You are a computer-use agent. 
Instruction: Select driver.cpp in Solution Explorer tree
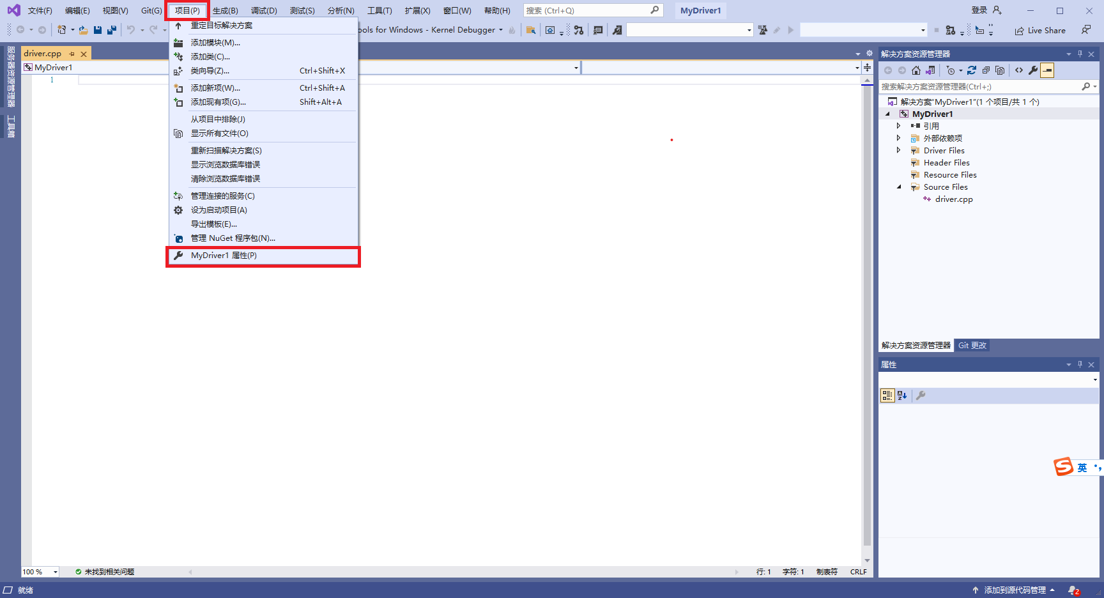pos(954,199)
